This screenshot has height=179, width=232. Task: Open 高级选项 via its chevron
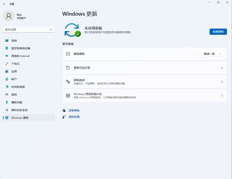[x=222, y=82]
